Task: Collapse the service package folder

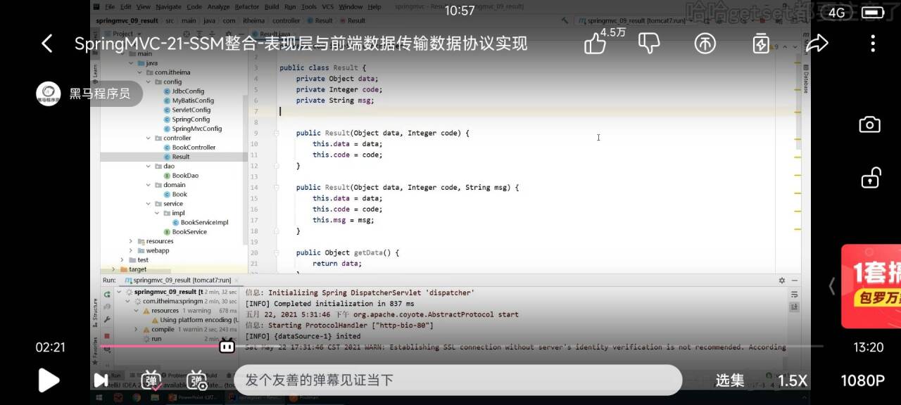Action: pos(148,204)
